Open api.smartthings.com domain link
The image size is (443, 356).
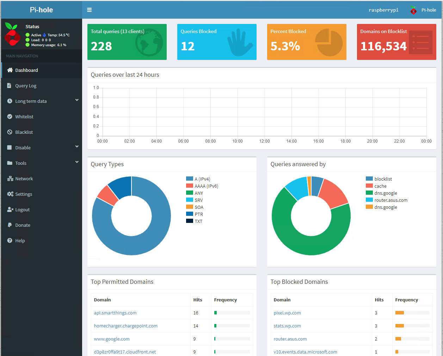click(x=115, y=313)
